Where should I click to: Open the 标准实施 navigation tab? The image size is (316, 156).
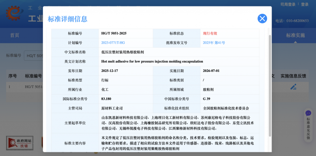[295, 35]
